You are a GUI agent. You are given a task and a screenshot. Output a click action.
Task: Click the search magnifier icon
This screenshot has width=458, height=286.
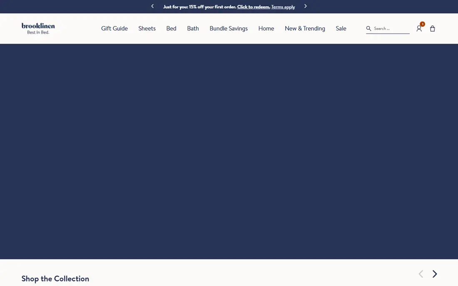click(x=368, y=28)
